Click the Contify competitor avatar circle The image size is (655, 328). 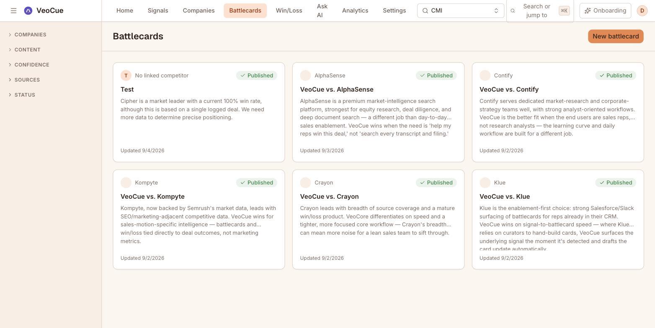(x=485, y=75)
